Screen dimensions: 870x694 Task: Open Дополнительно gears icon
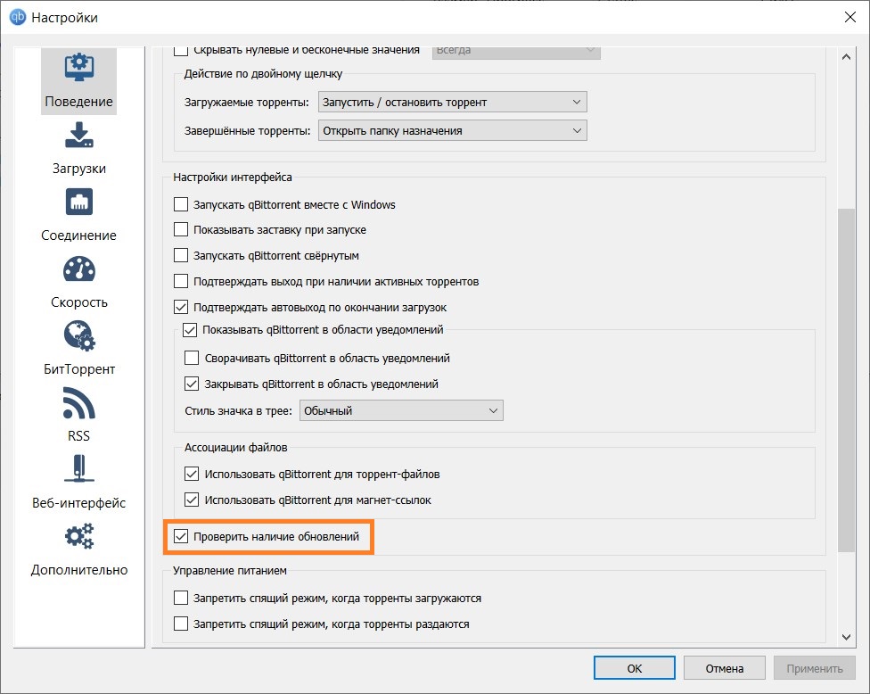pos(79,537)
